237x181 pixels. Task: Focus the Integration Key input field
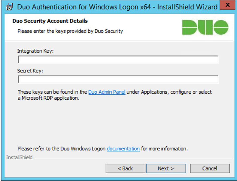(118, 60)
